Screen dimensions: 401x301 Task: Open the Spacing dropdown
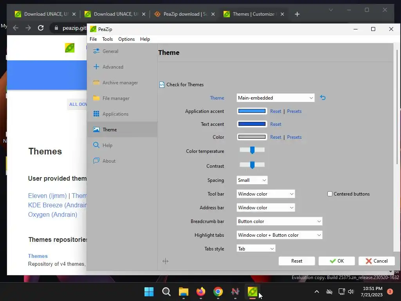(252, 180)
